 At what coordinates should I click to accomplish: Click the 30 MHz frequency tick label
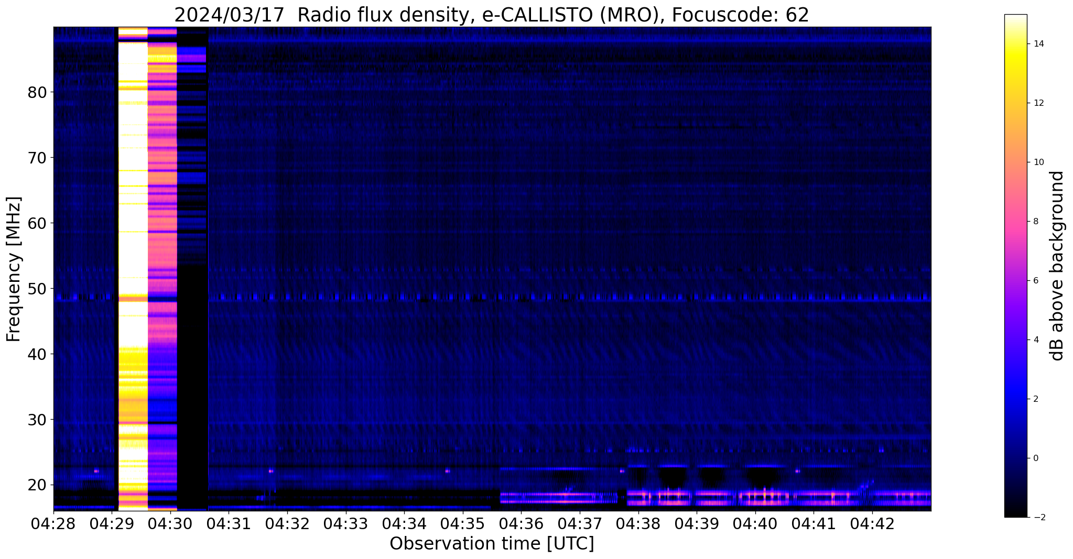(x=37, y=420)
